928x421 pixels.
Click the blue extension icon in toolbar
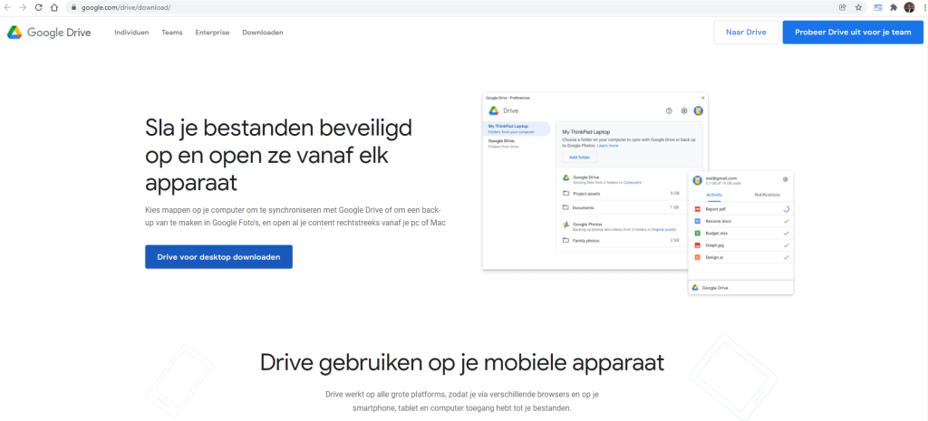tap(878, 7)
